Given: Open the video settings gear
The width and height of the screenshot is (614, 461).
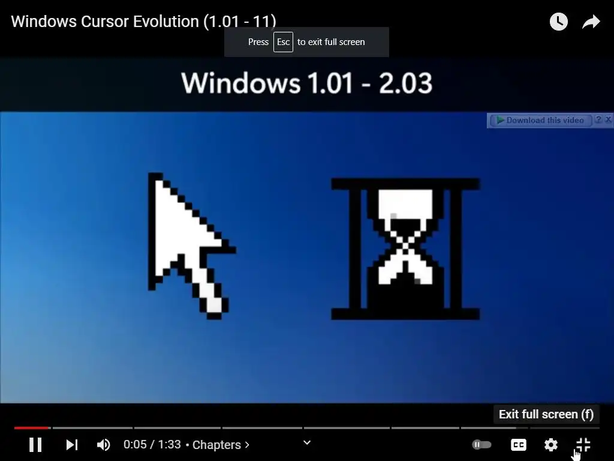Looking at the screenshot, I should pos(551,445).
